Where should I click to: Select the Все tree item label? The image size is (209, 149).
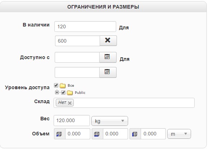[71, 86]
